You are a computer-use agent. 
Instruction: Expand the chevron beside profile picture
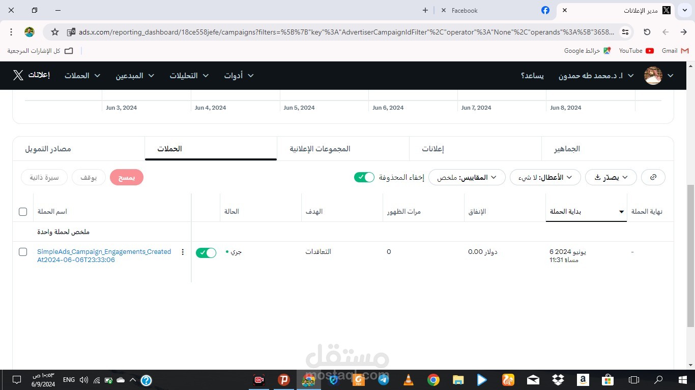671,76
